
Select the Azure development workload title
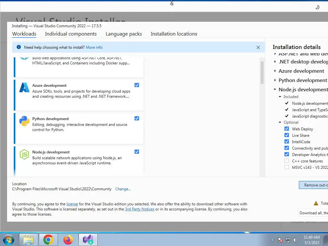pyautogui.click(x=49, y=85)
